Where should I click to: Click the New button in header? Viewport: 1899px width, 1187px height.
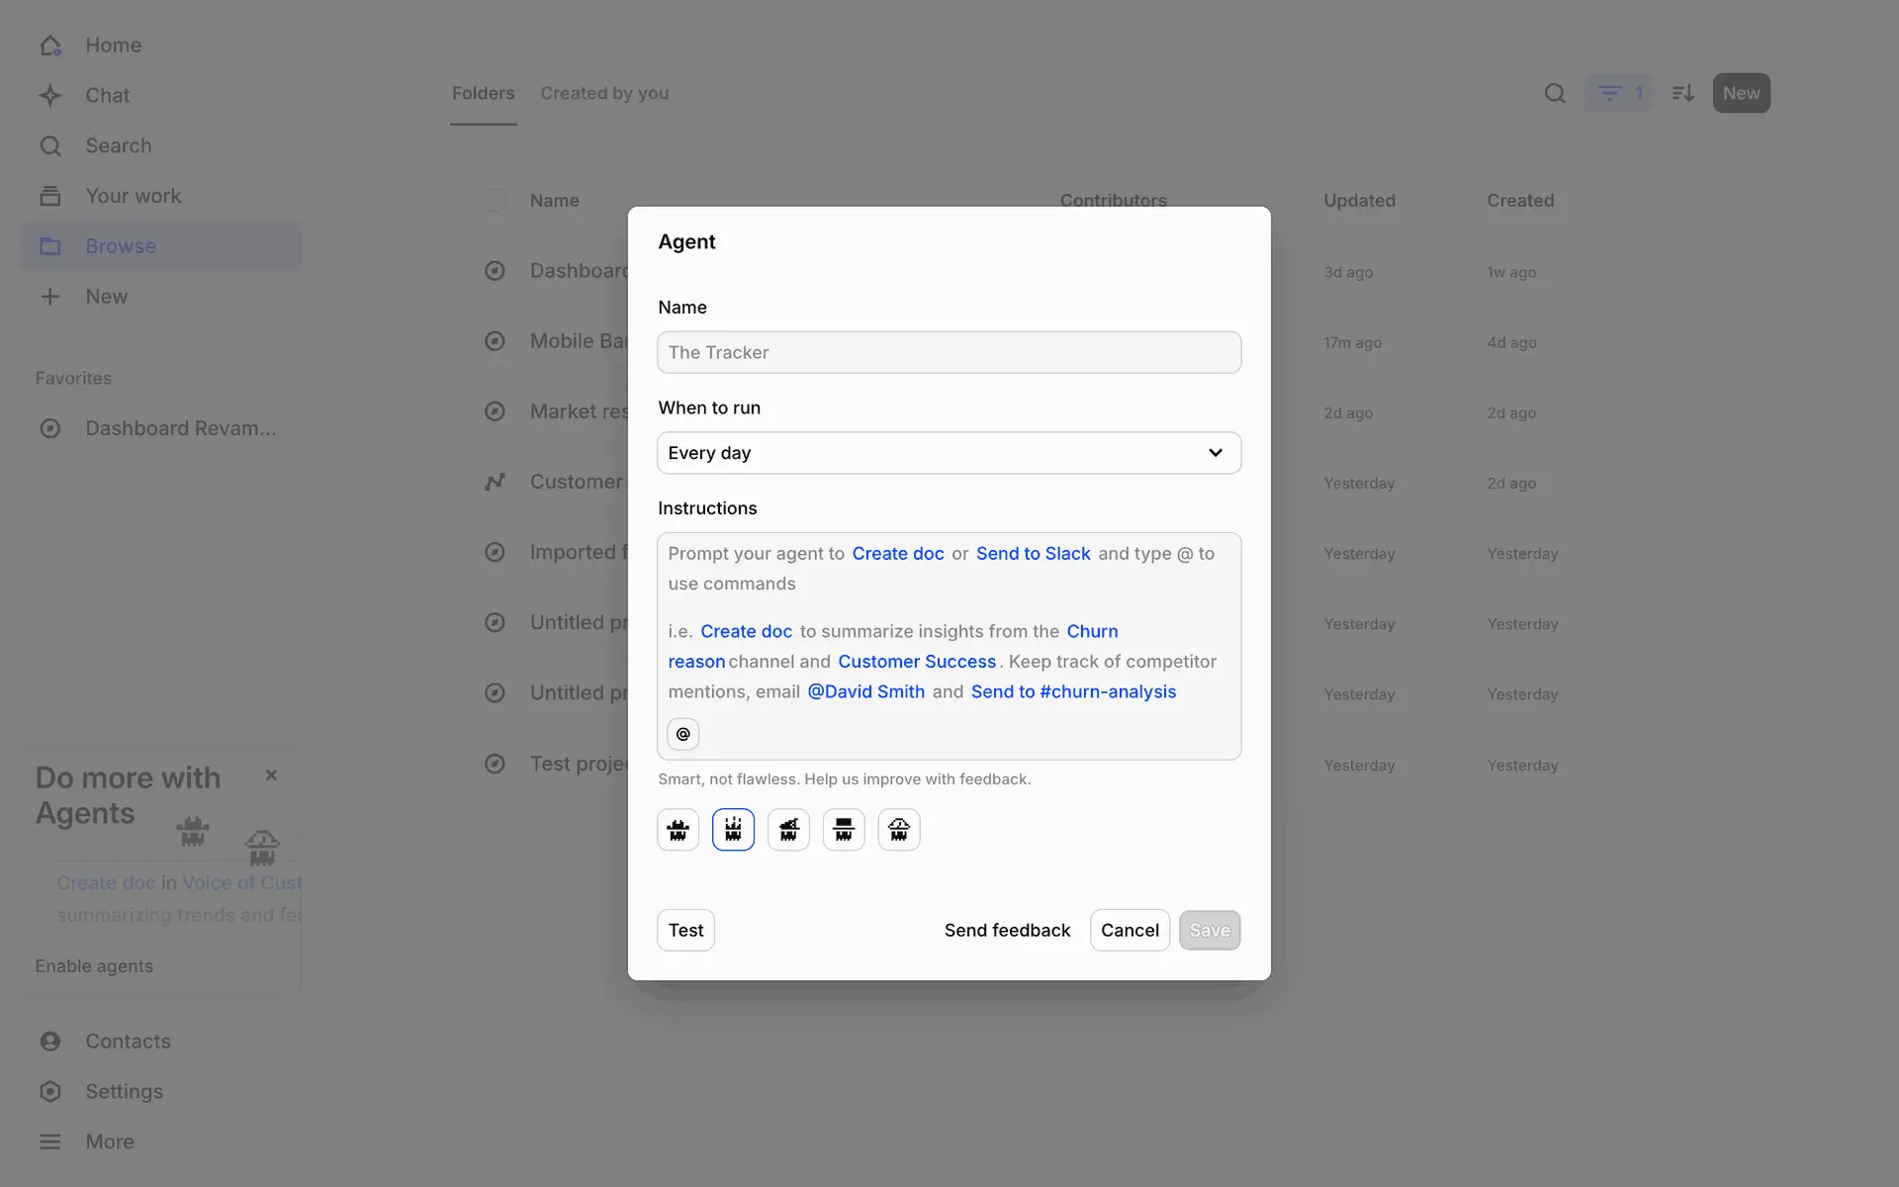click(x=1741, y=93)
